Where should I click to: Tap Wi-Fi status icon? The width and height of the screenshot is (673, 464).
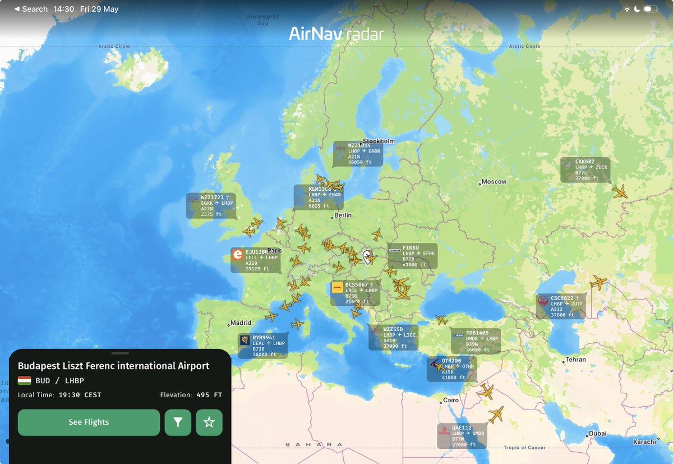tap(627, 10)
